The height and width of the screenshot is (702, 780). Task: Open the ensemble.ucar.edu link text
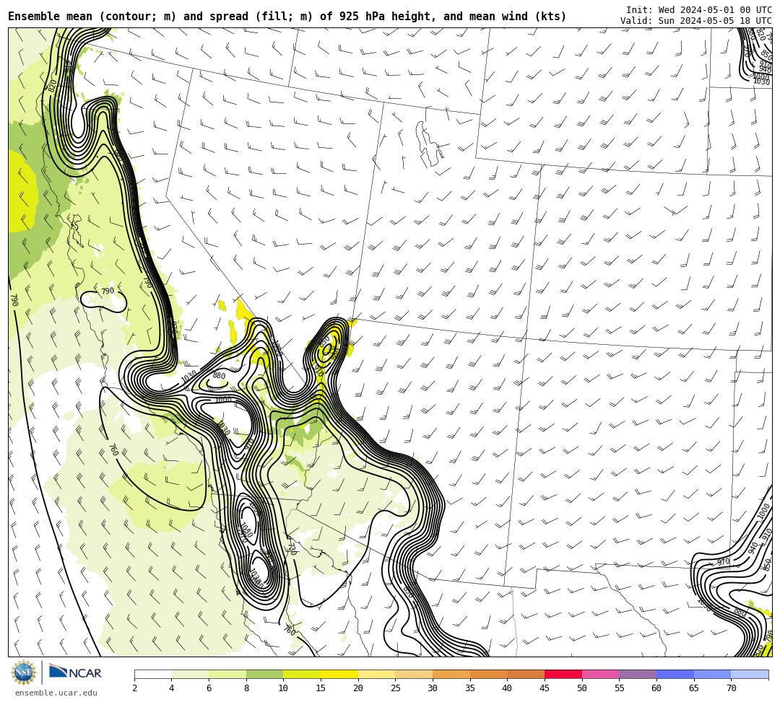[56, 693]
